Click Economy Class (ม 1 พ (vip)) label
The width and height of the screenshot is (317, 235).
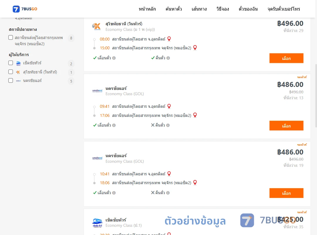click(x=130, y=30)
